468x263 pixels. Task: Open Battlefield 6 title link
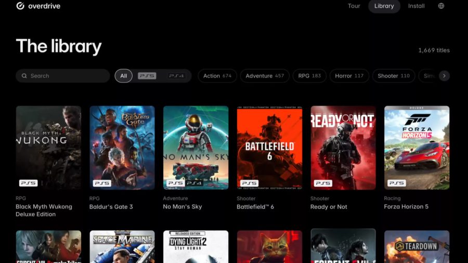point(255,207)
